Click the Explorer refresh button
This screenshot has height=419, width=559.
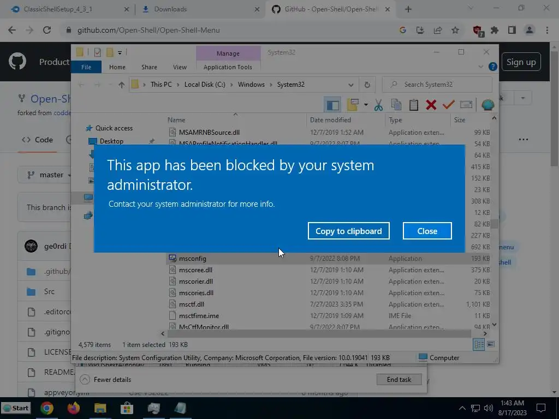[x=367, y=85]
